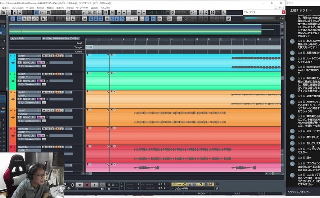The width and height of the screenshot is (320, 198).
Task: Open the note value dropdown arrow
Action: [x=136, y=19]
